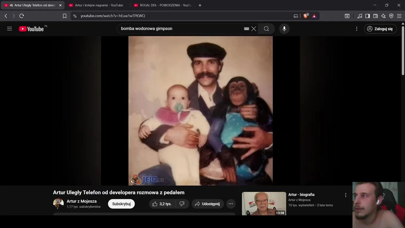Minimize the browser window
The image size is (405, 228).
[375, 5]
